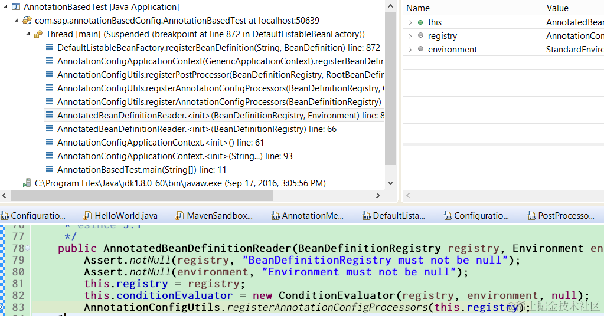This screenshot has height=316, width=604.
Task: Click 'registerAnnotationConfigProcessors' call on line 83
Action: tap(327, 307)
